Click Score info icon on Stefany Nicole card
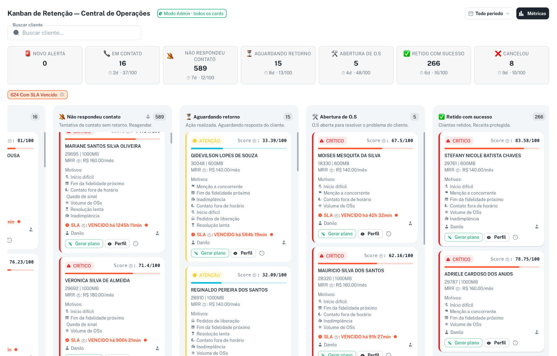This screenshot has width=557, height=356. coord(507,141)
